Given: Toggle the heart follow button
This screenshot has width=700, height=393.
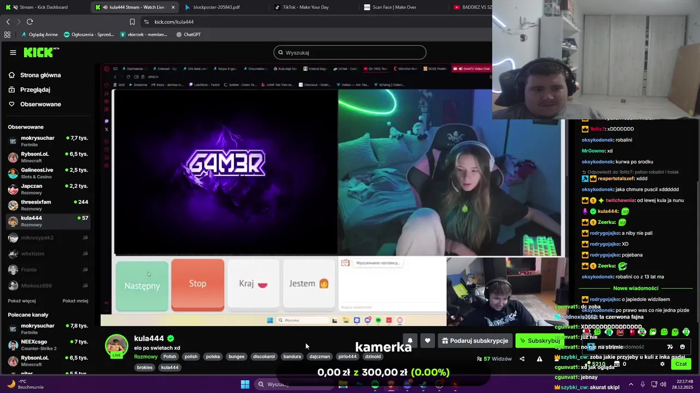Looking at the screenshot, I should pyautogui.click(x=428, y=341).
